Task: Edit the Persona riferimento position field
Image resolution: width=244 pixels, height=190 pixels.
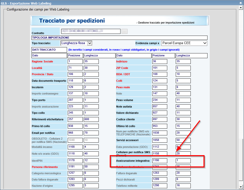Action: tap(75, 167)
